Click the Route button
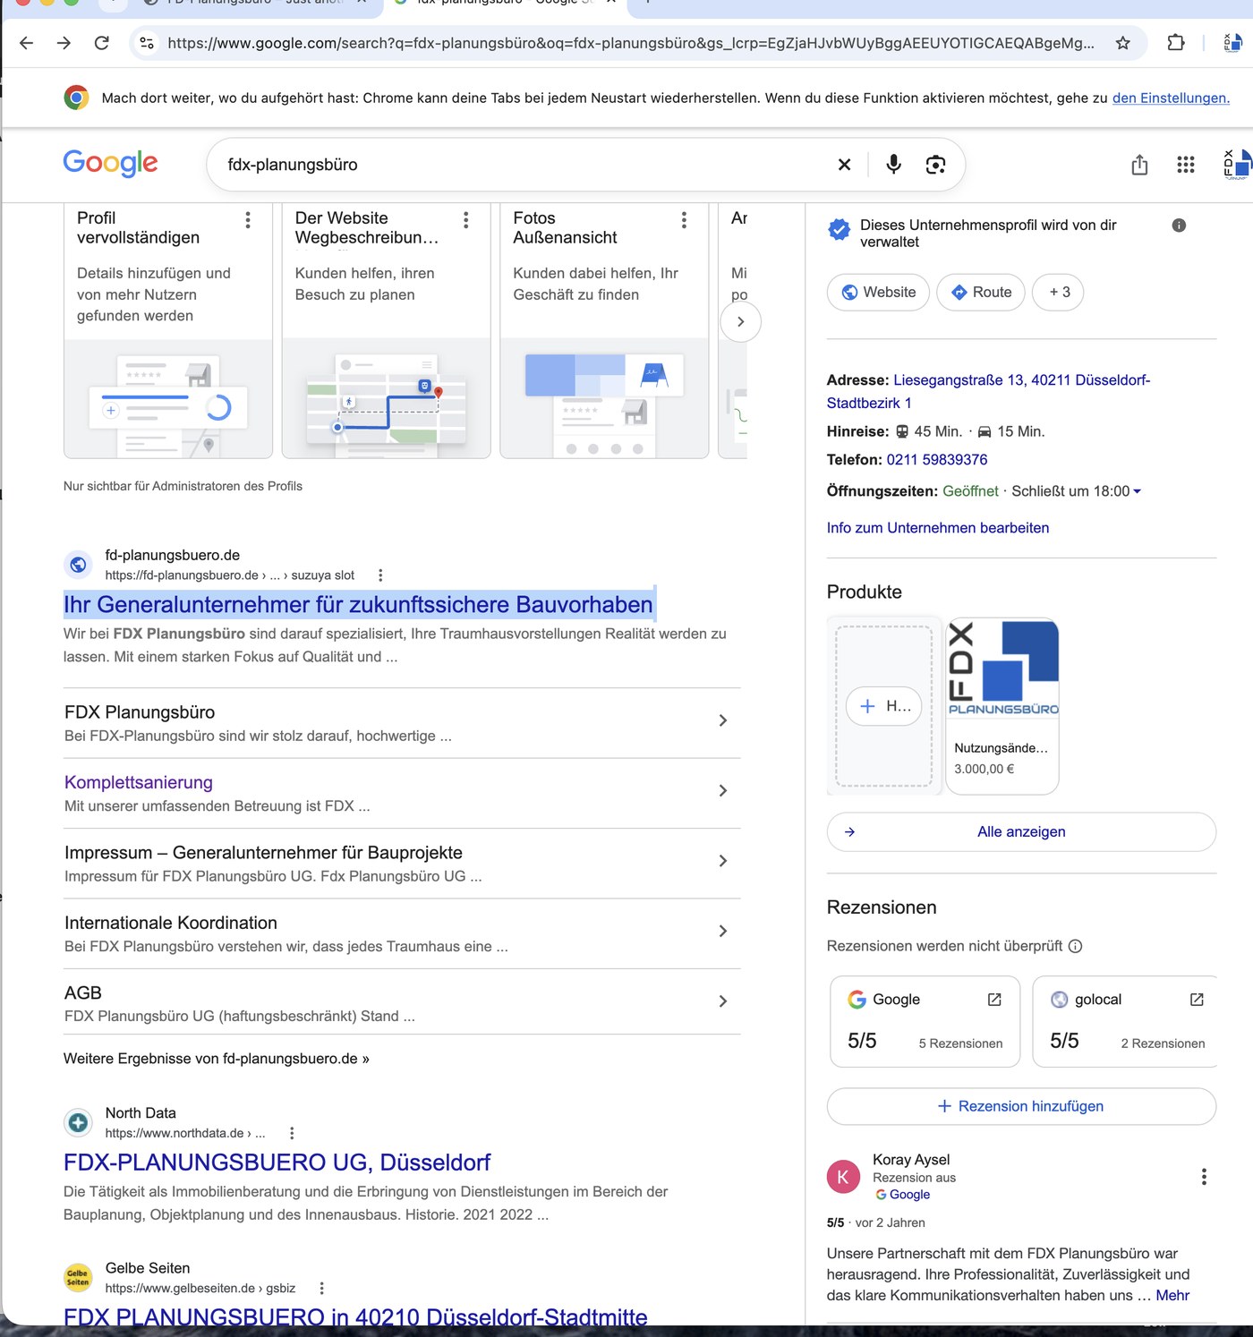This screenshot has width=1253, height=1337. (x=981, y=293)
